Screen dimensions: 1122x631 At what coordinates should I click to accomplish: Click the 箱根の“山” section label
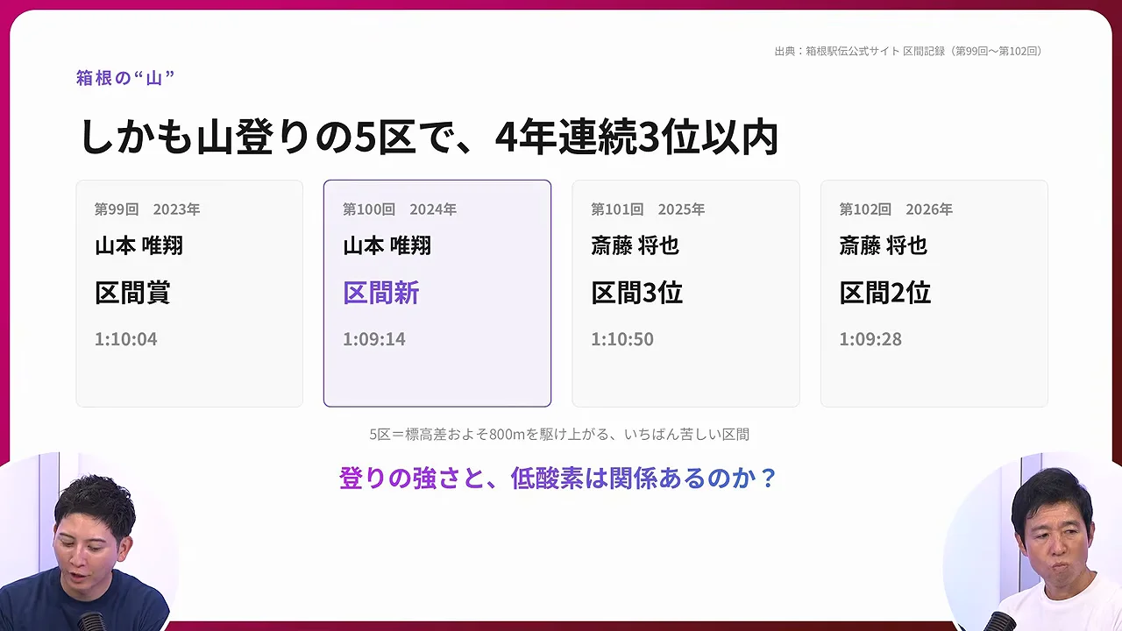[125, 78]
